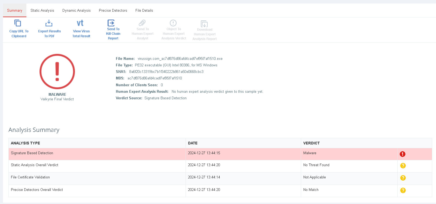Go to the Precise Detectors tab
The image size is (436, 204).
[x=113, y=11]
